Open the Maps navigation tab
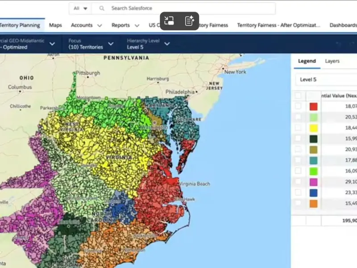Viewport: 357px width, 268px height. (x=55, y=25)
